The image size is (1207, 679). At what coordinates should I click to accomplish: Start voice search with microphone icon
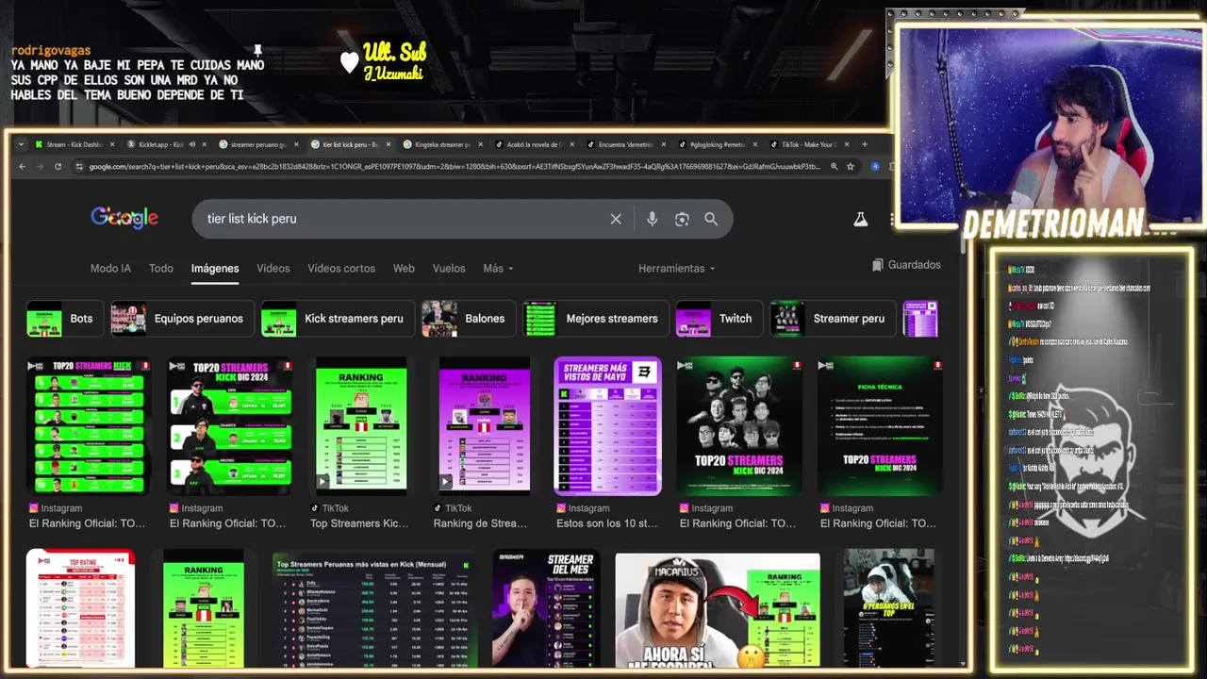pyautogui.click(x=652, y=219)
